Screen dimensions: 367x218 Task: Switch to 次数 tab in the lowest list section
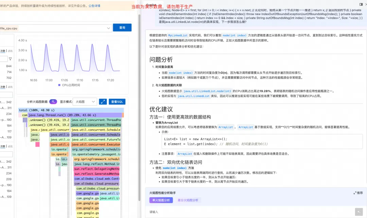(x=3, y=146)
